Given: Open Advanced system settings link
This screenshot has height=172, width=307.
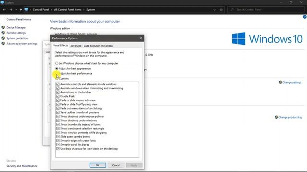Looking at the screenshot, I should tap(22, 43).
